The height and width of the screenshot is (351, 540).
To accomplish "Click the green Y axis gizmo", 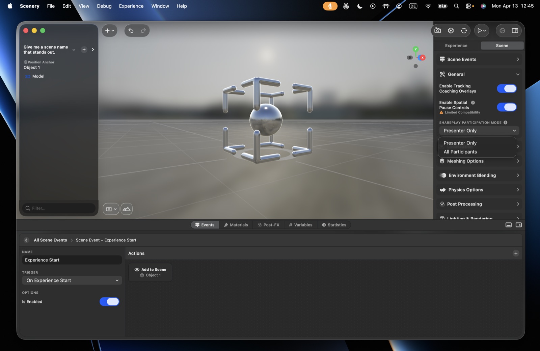I will (416, 49).
